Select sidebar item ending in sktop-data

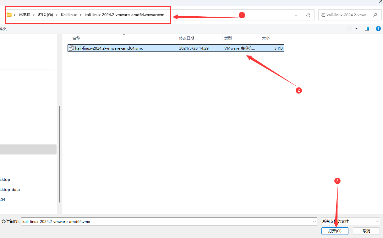pyautogui.click(x=10, y=189)
